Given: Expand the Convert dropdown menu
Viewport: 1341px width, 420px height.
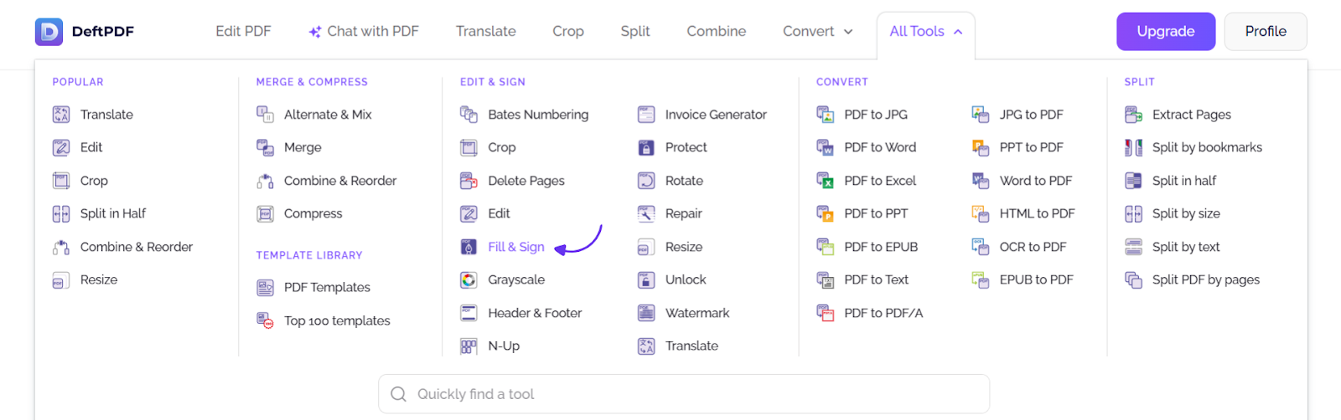Looking at the screenshot, I should 818,31.
